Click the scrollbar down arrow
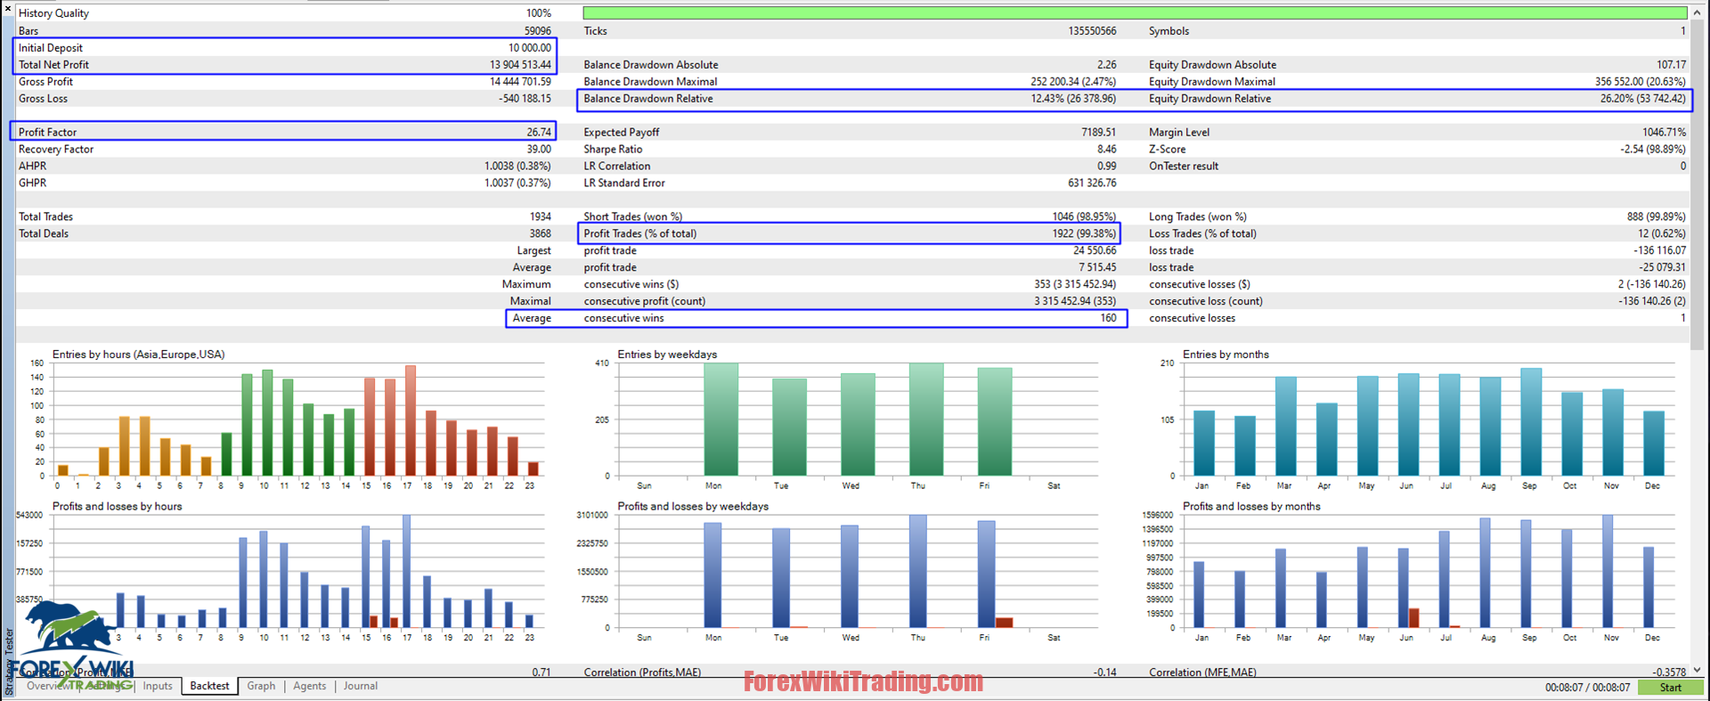 point(1698,670)
